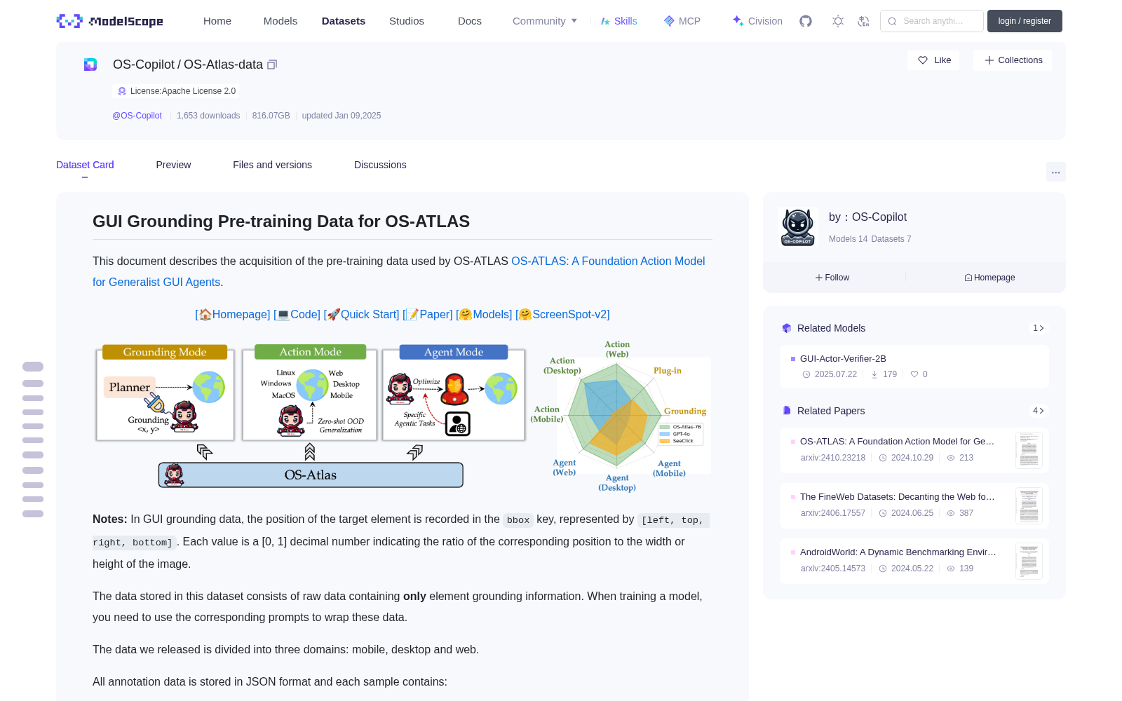Image resolution: width=1122 pixels, height=701 pixels.
Task: Switch to the Files and versions tab
Action: point(272,165)
